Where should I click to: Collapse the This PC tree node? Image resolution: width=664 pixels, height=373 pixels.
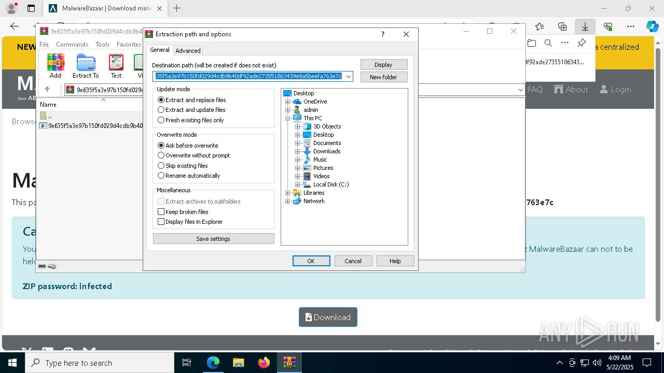(x=287, y=118)
